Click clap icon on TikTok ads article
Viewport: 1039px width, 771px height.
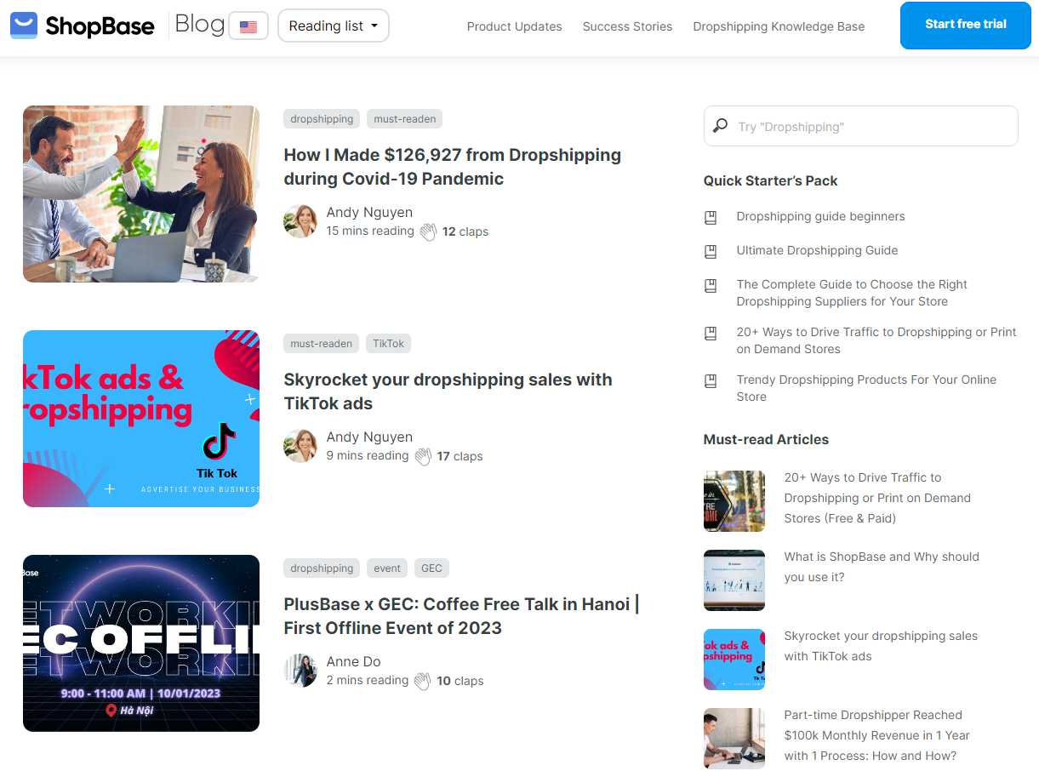pyautogui.click(x=423, y=456)
